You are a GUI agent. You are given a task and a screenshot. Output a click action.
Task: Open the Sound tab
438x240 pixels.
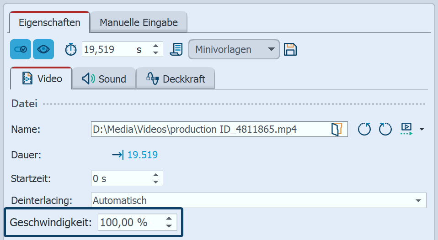click(104, 79)
